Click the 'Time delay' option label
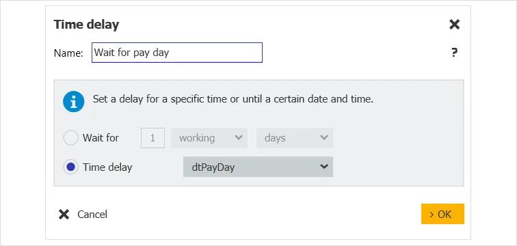This screenshot has width=517, height=246. click(107, 167)
